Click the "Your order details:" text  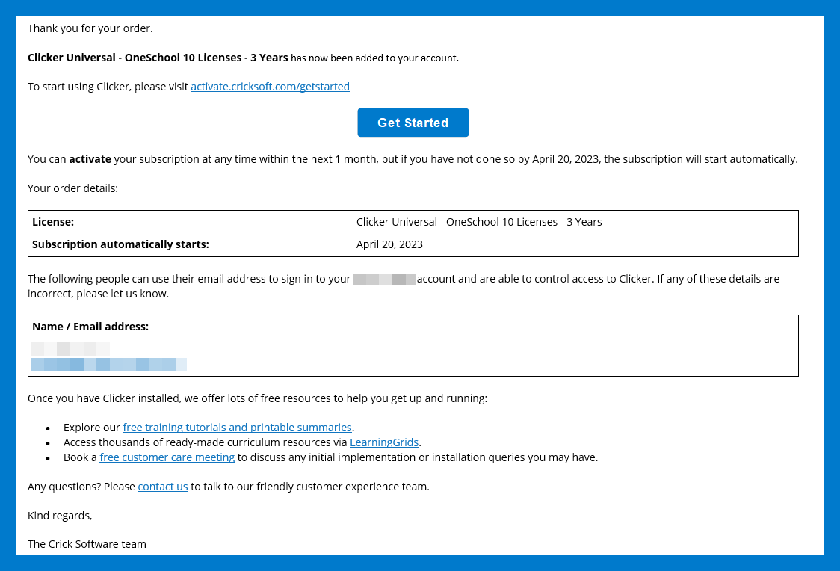pos(72,188)
